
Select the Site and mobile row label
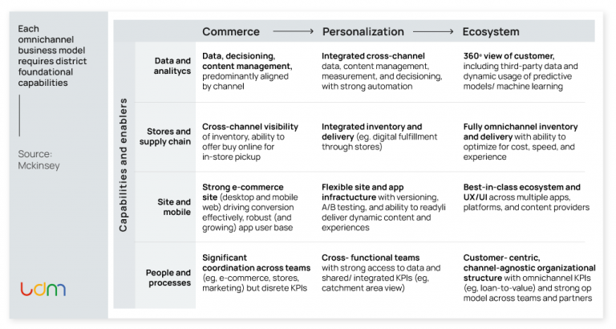pyautogui.click(x=174, y=207)
